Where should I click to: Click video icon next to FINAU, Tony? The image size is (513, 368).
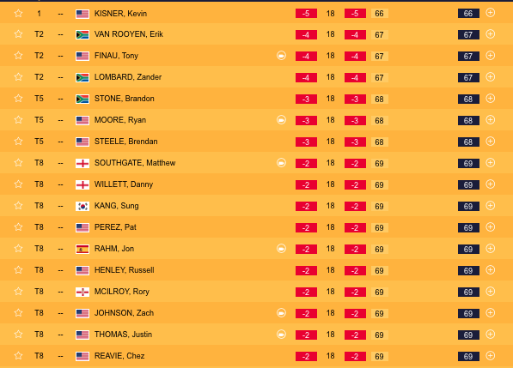tap(281, 56)
